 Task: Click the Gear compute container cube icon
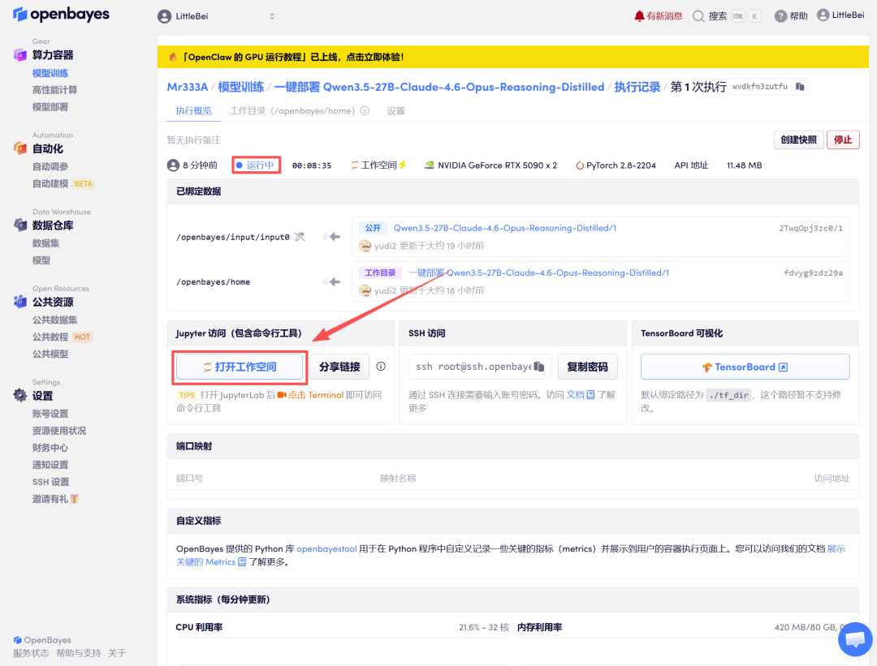click(20, 54)
